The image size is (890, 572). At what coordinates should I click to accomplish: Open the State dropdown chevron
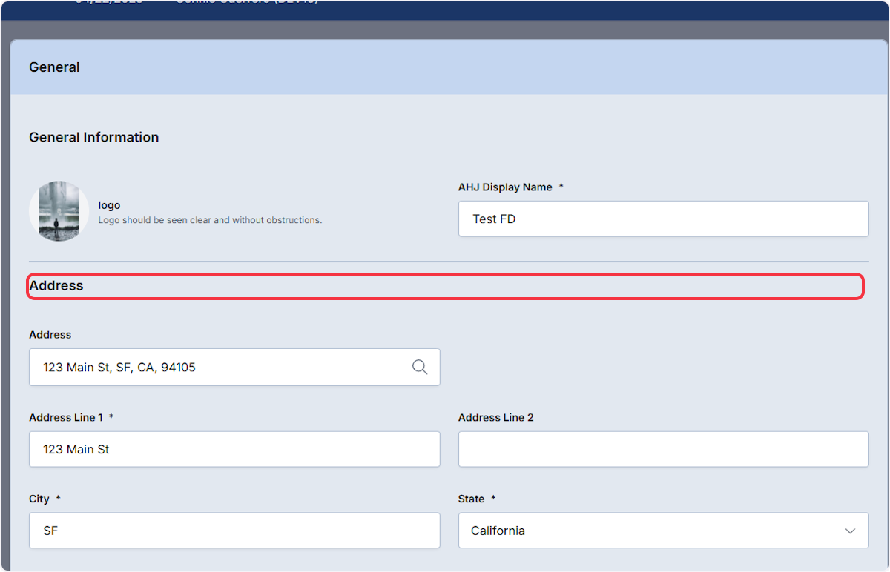(x=850, y=531)
